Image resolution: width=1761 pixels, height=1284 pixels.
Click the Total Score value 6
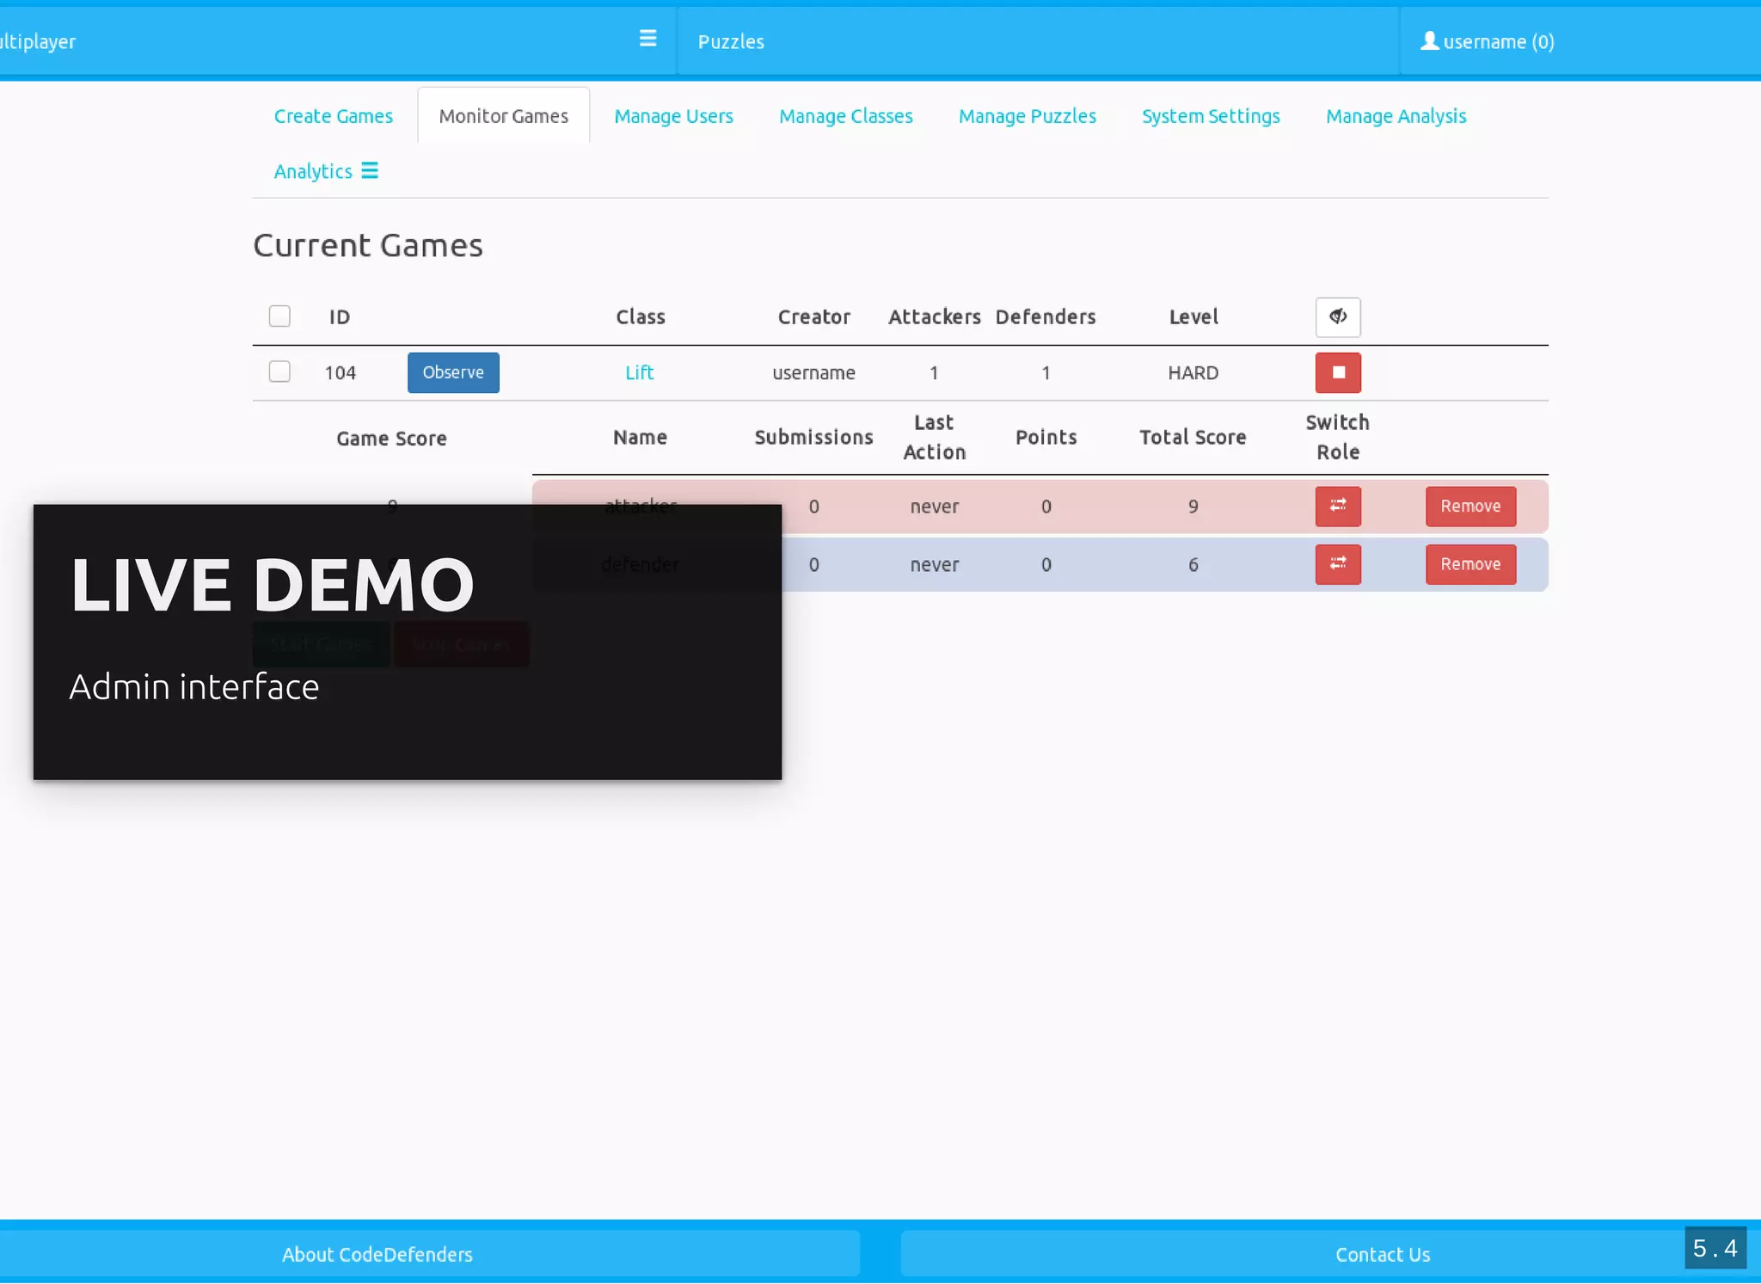click(1193, 565)
